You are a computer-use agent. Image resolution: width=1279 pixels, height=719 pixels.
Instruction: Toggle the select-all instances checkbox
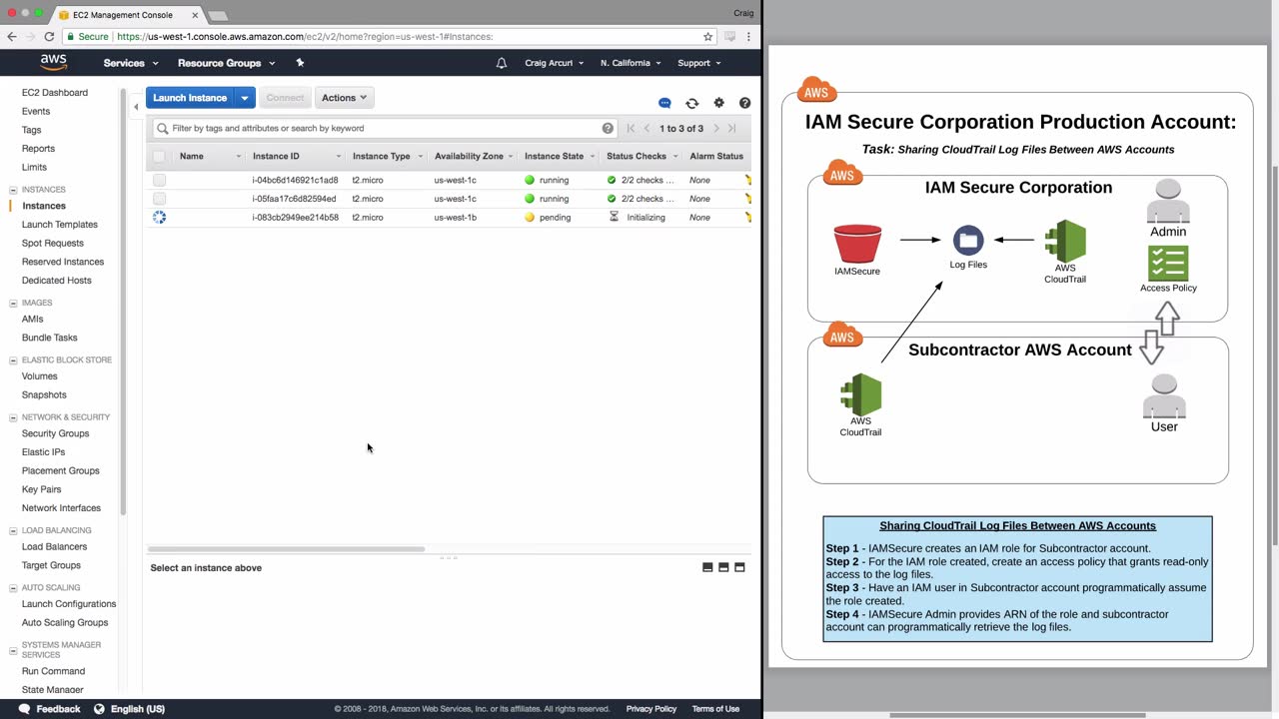pyautogui.click(x=159, y=156)
